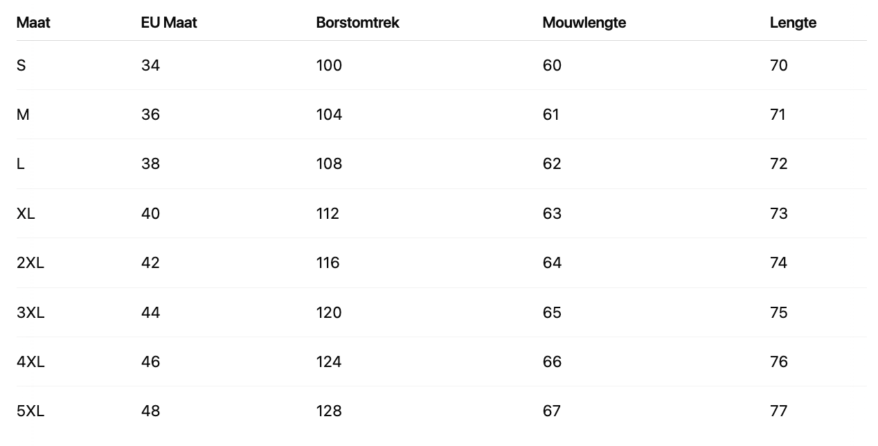Select the XL size cell
Viewport: 878px width, 446px height.
pos(26,214)
